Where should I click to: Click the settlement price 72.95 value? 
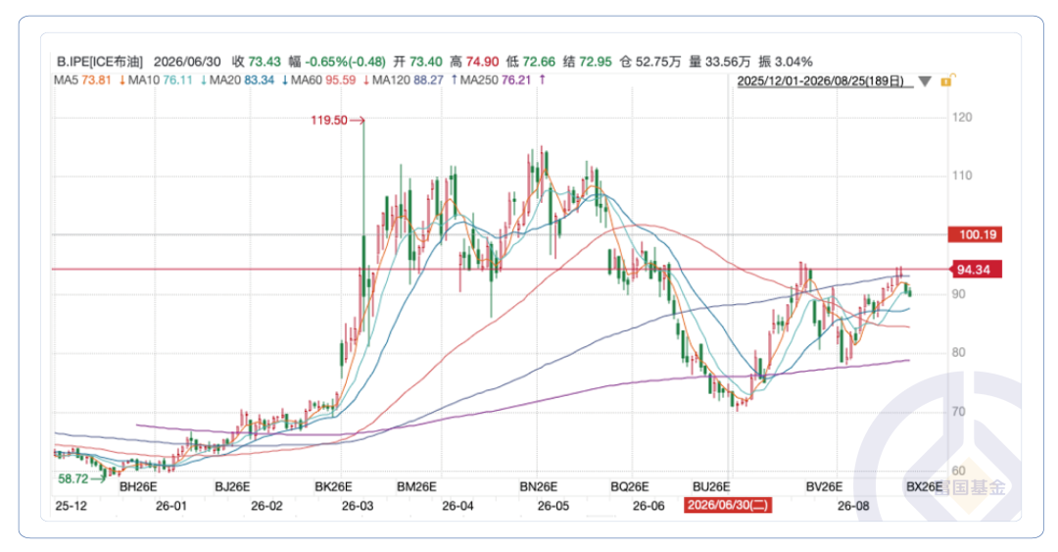(x=596, y=62)
